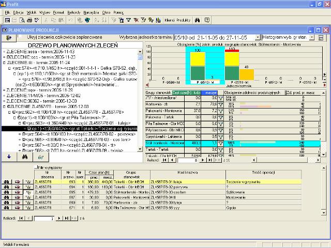
Task: Go to next record in station groups navigator
Action: coord(203,160)
